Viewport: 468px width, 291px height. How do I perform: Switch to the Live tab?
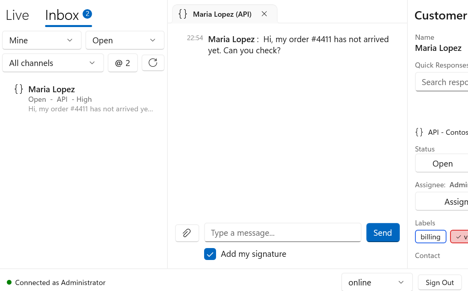click(x=17, y=15)
